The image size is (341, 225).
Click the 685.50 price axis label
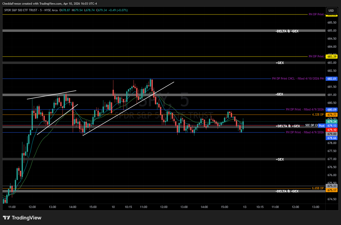pyautogui.click(x=332, y=22)
